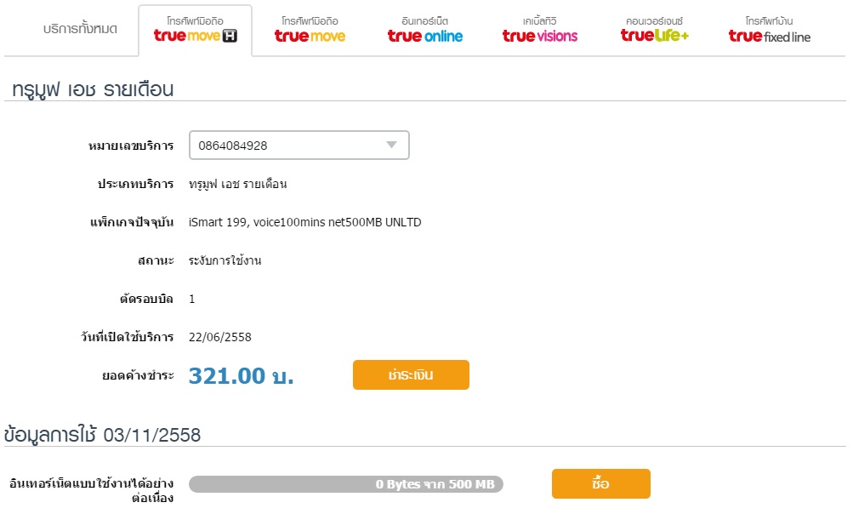Click the ทรูมูฟ เอช รายเดือน page heading
The image size is (853, 531).
click(92, 88)
